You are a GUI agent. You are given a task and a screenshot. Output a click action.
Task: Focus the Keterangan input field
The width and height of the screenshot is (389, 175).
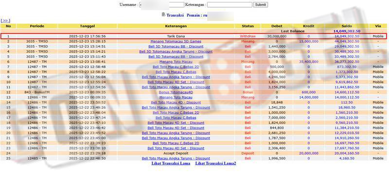[x=230, y=5]
